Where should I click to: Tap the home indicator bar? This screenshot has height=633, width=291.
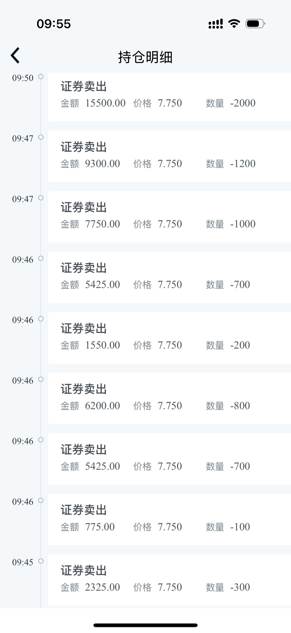145,625
